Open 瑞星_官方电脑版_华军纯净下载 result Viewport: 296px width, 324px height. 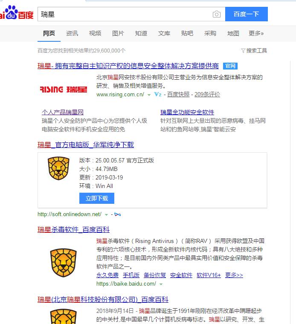(86, 145)
